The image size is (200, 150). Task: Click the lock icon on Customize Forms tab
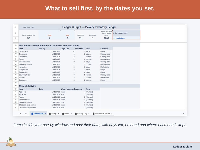[x=94, y=114]
